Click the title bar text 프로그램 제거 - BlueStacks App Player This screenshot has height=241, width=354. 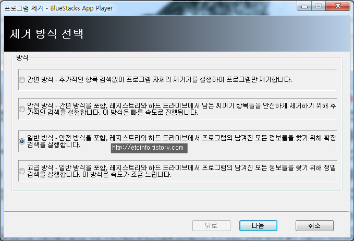[x=58, y=8]
